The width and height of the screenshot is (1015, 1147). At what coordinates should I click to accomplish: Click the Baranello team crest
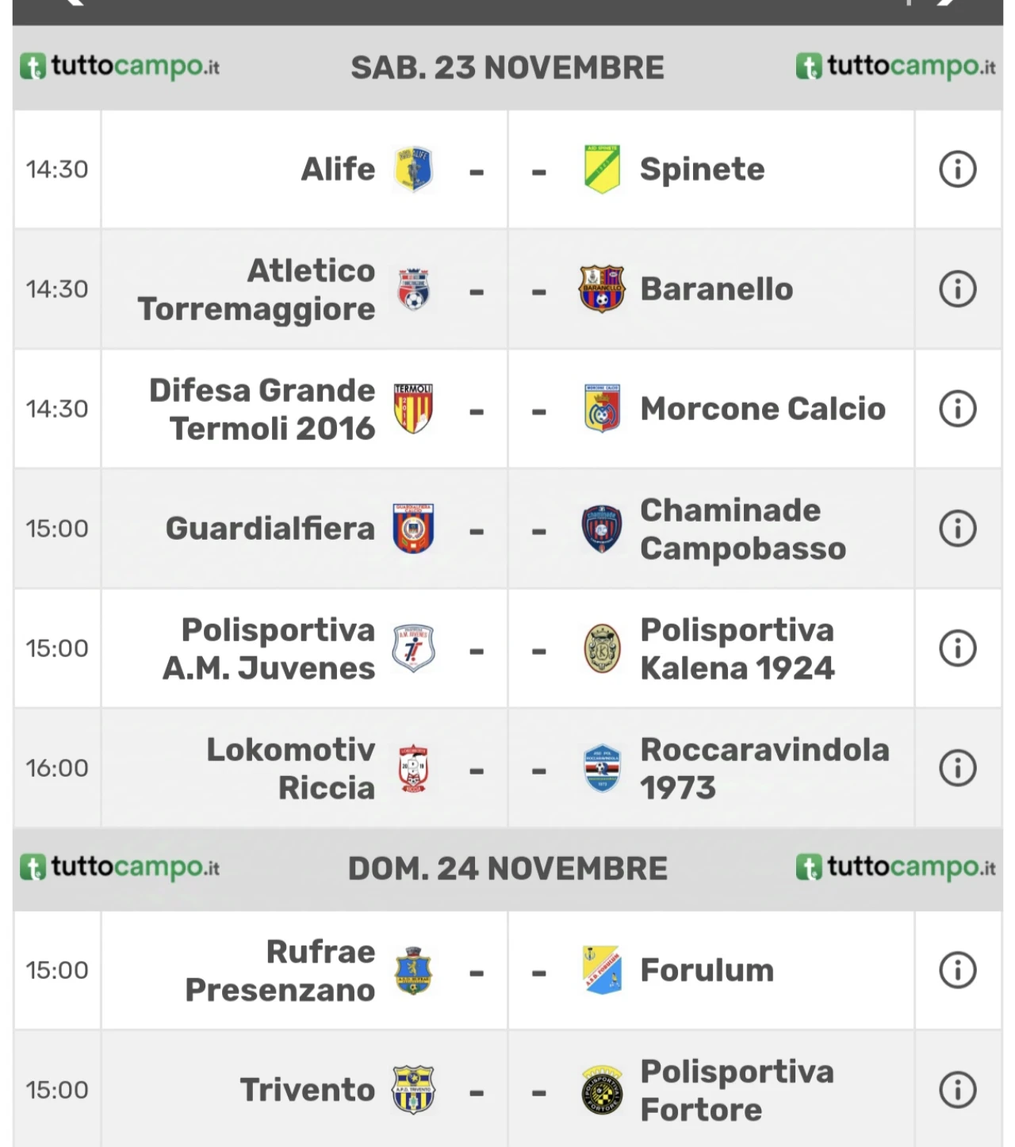tap(602, 289)
